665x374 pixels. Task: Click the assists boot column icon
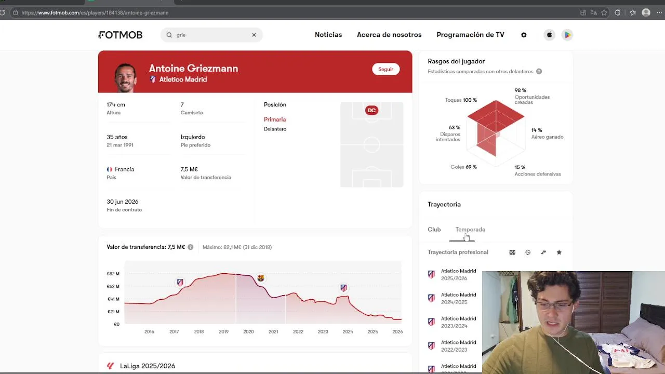[x=543, y=252]
